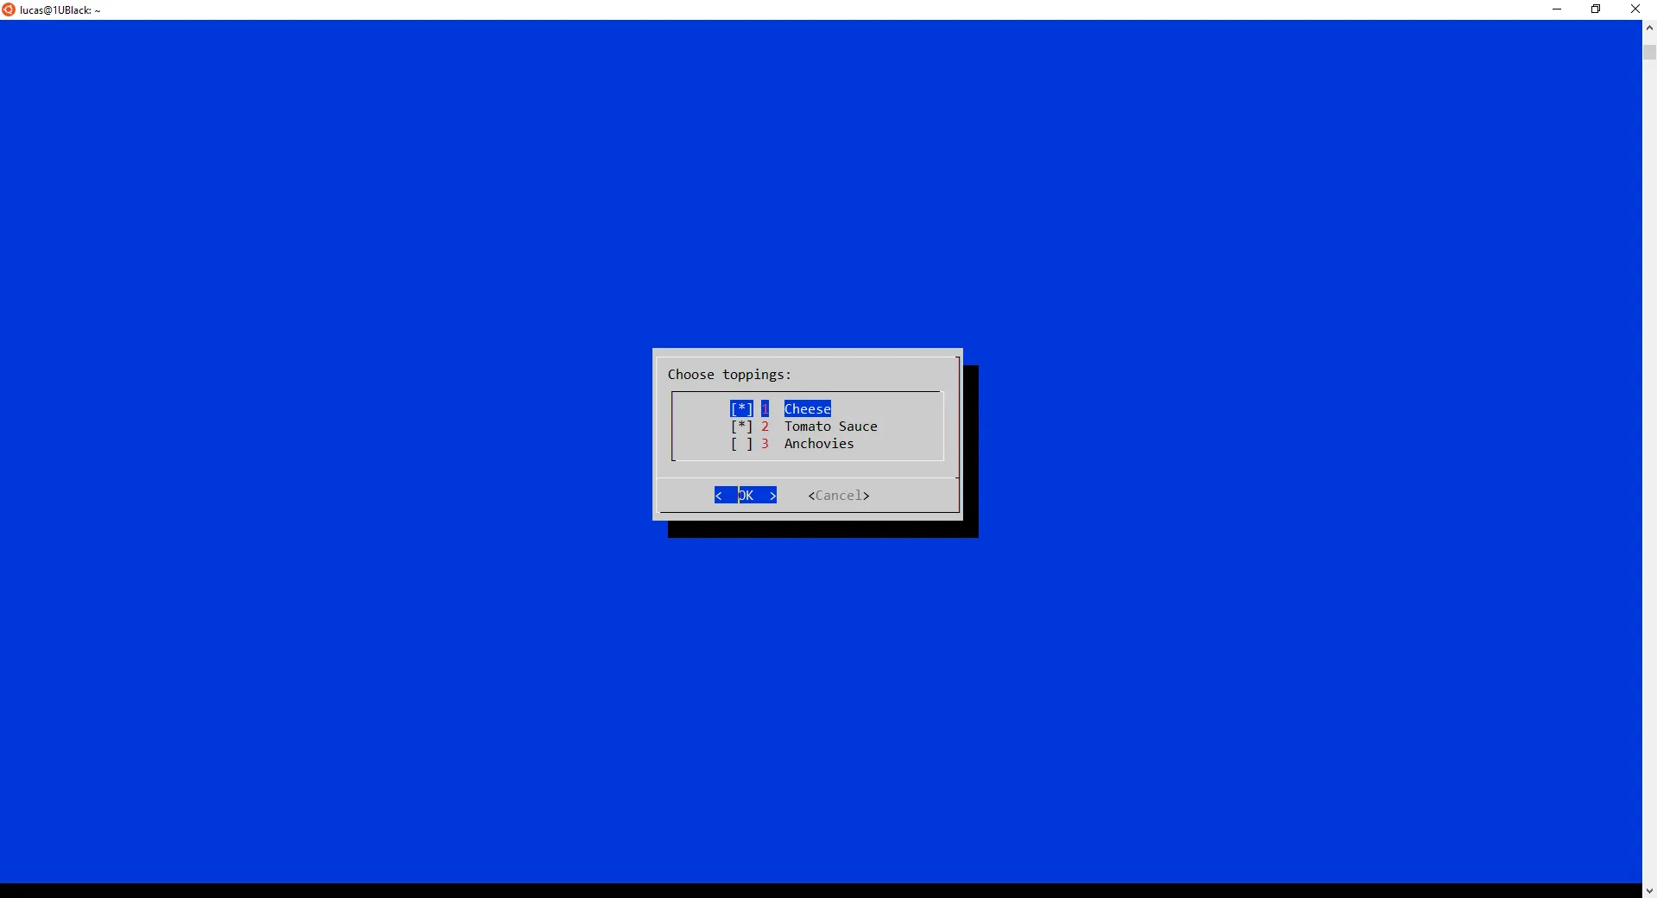This screenshot has height=898, width=1657.
Task: Uncheck the Cheese topping checkbox
Action: coord(741,409)
